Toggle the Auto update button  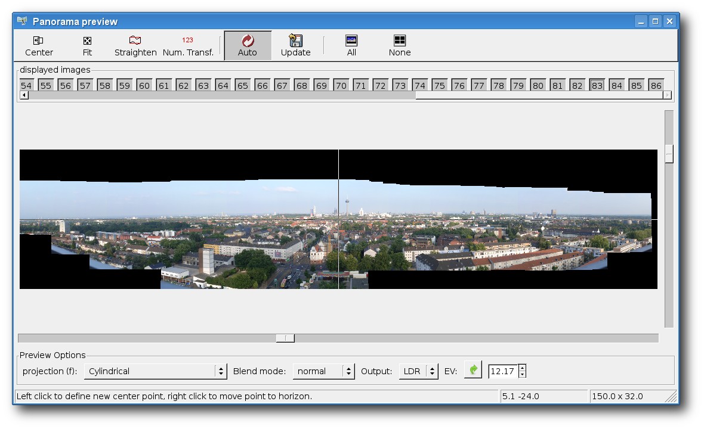248,45
